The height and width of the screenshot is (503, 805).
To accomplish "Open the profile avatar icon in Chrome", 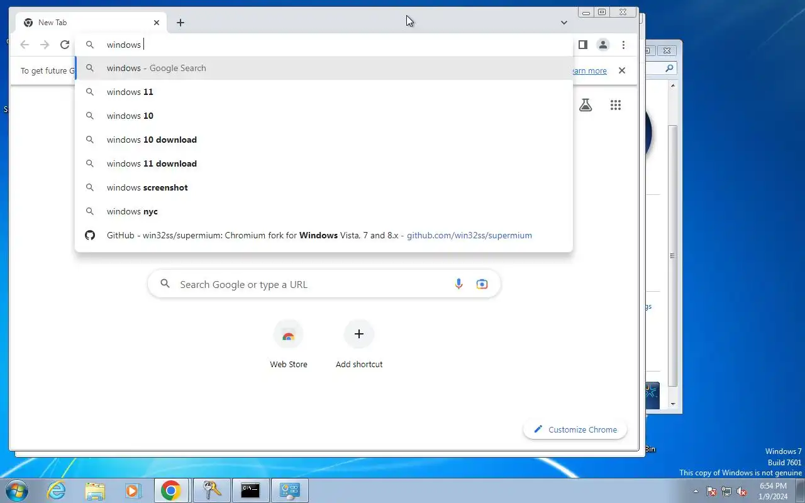I will point(603,45).
